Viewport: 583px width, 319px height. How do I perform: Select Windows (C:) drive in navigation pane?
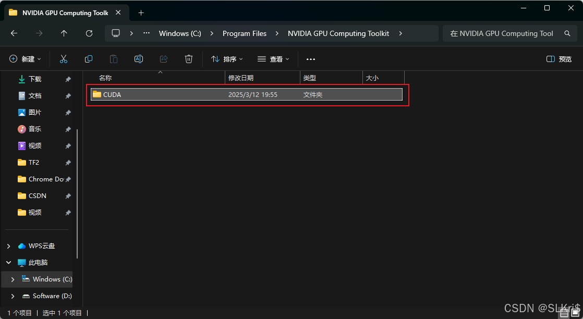[52, 279]
